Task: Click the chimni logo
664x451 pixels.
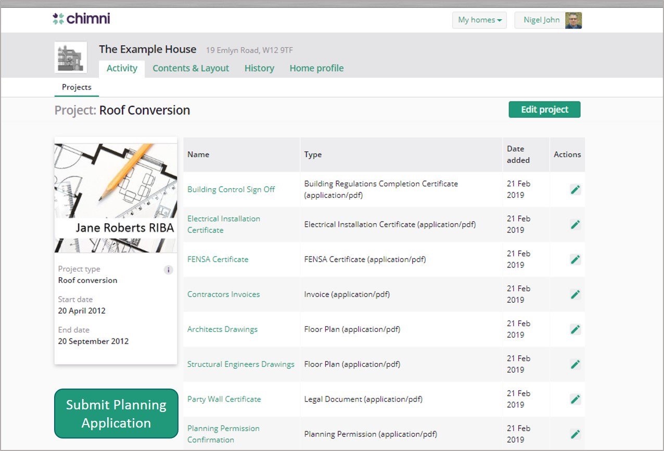Action: [x=81, y=19]
